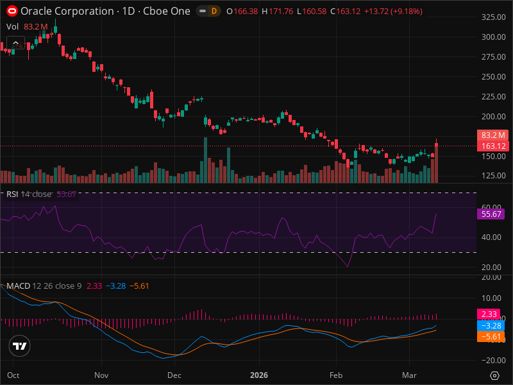
Task: Open the TradingView logo link
Action: click(x=20, y=346)
